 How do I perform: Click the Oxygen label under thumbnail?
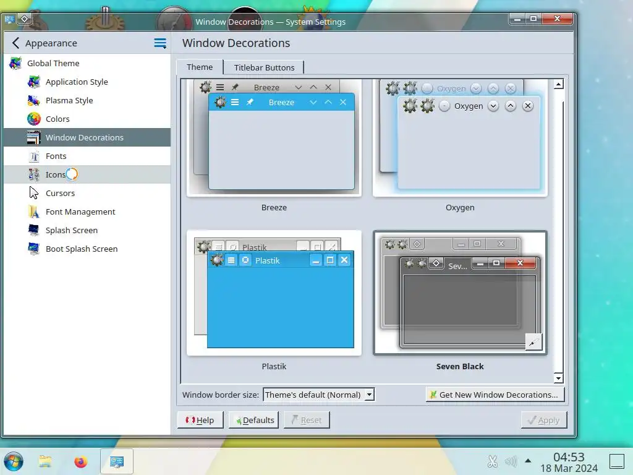click(x=460, y=208)
